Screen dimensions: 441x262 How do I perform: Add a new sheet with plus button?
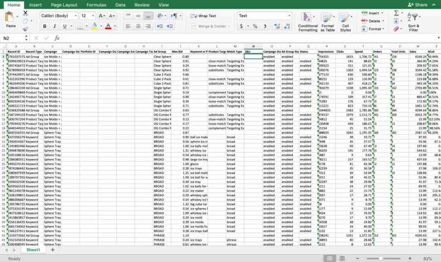(52, 250)
